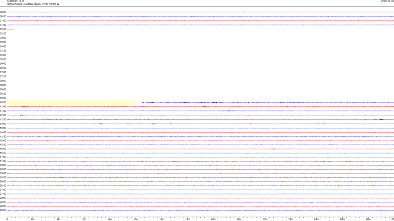Select the 01:30 time label
The height and width of the screenshot is (221, 394).
(x=3, y=25)
